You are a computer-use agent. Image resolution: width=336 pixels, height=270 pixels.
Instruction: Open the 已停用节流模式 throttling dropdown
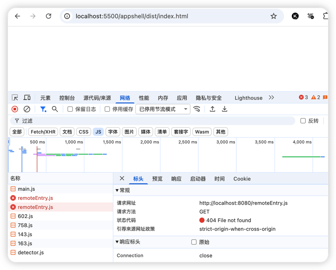click(163, 109)
